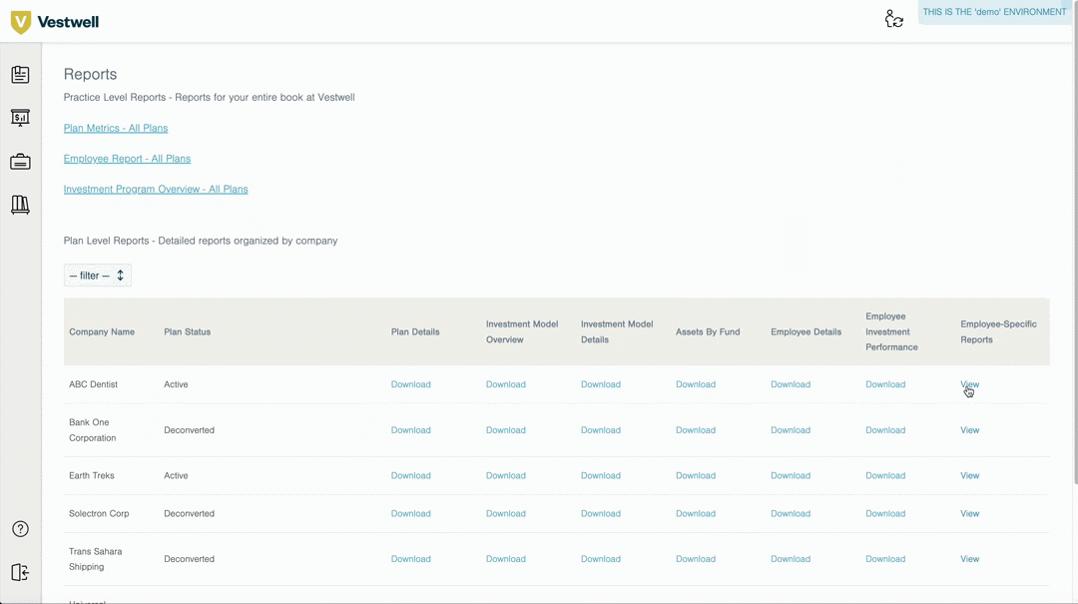Image resolution: width=1078 pixels, height=604 pixels.
Task: Open the books library sidebar icon
Action: 20,205
